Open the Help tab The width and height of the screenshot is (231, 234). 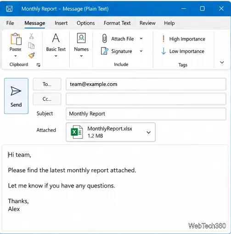click(x=169, y=23)
